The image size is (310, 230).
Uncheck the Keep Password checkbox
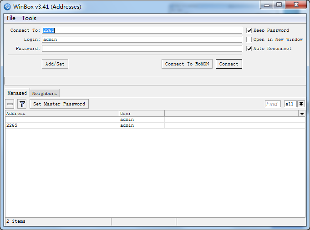coord(249,30)
